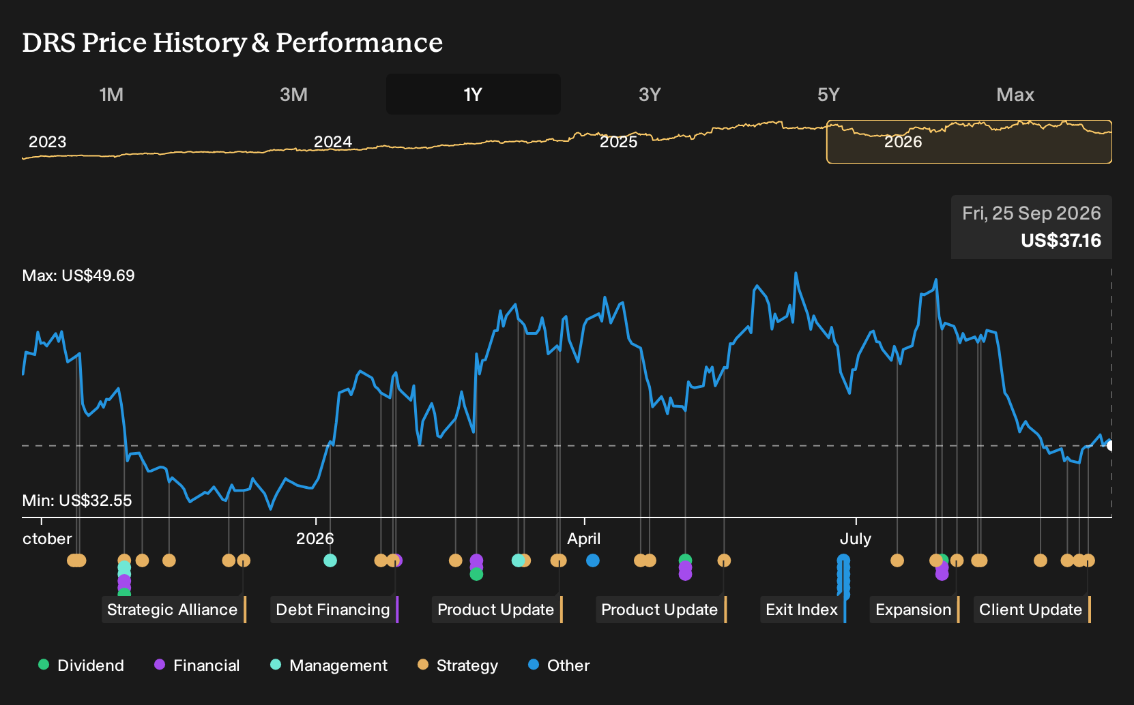Click the 2024 label in overview chart
1134x705 pixels.
pyautogui.click(x=332, y=142)
